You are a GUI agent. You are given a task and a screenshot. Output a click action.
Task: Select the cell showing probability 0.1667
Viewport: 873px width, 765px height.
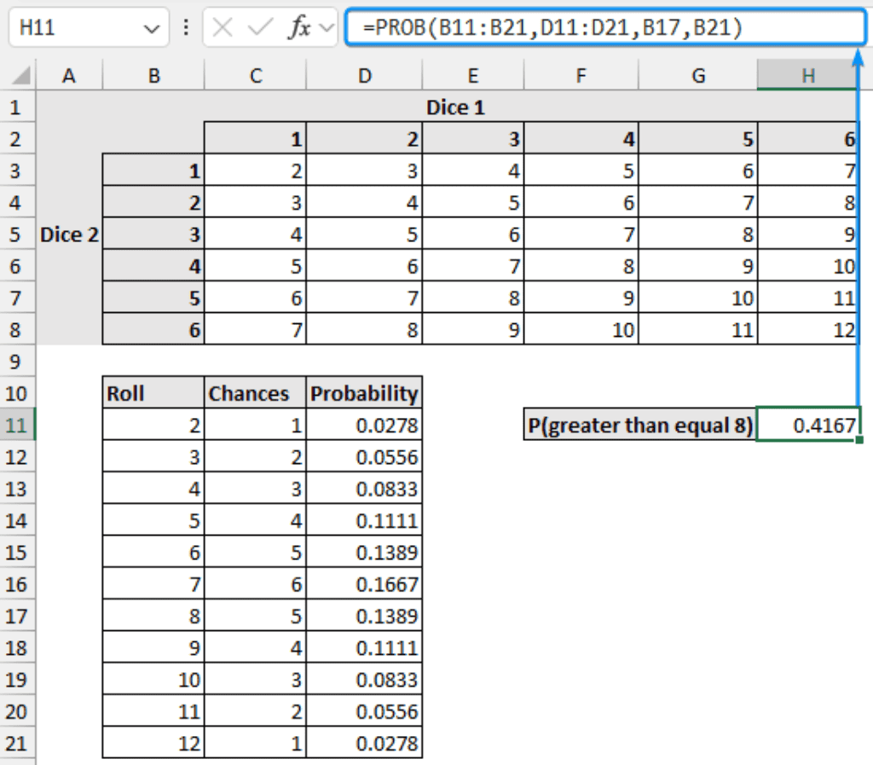[365, 584]
